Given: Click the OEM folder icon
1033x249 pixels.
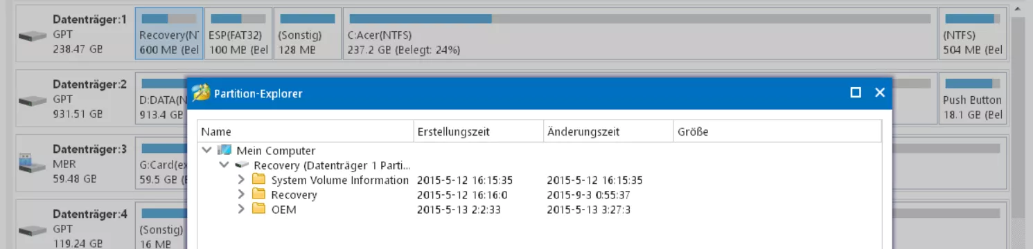Looking at the screenshot, I should 258,209.
